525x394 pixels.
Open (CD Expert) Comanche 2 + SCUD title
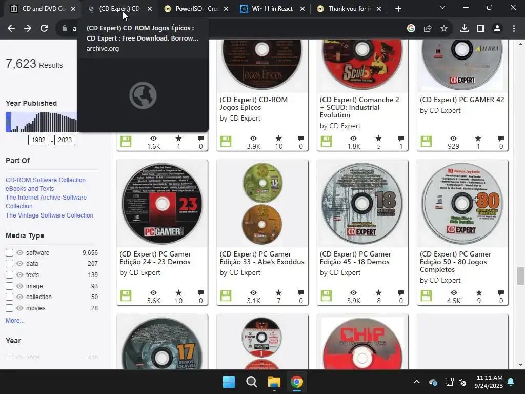pos(359,107)
